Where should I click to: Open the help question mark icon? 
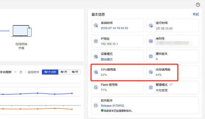click(198, 5)
